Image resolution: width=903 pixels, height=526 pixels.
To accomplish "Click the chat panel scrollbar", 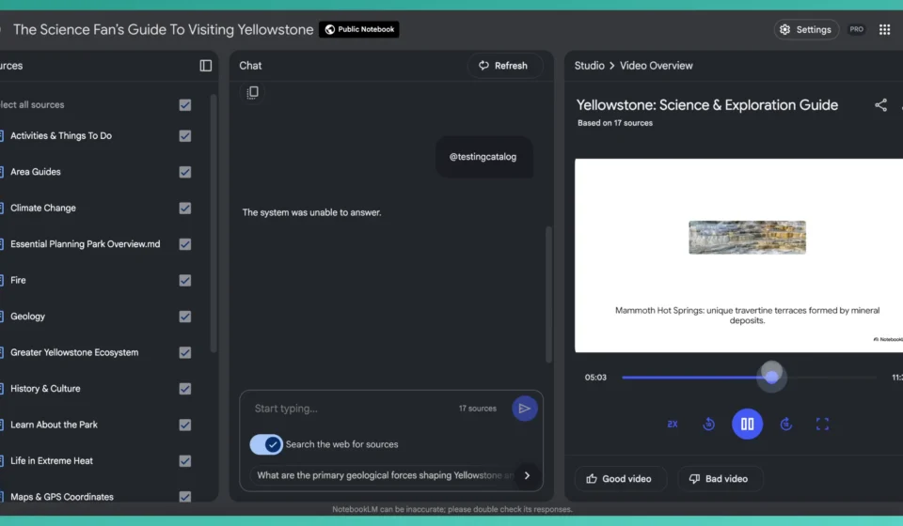I will [548, 294].
